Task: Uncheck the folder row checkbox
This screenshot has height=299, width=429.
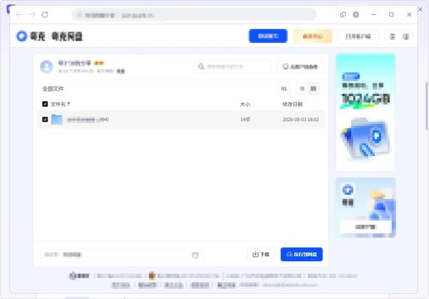Action: click(45, 120)
